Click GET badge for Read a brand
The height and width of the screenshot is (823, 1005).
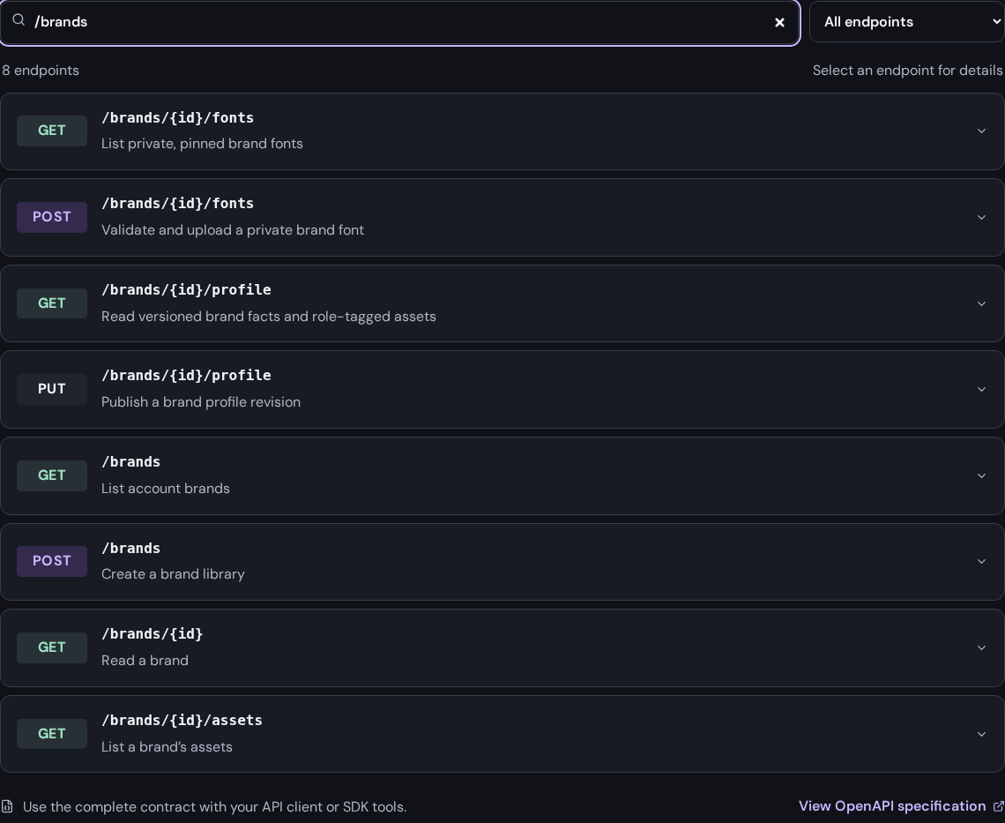point(52,647)
